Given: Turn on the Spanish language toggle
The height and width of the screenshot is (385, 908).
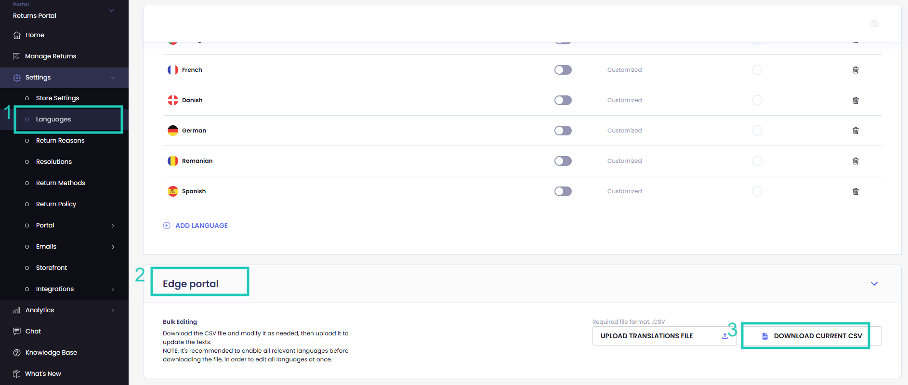Looking at the screenshot, I should click(x=563, y=191).
